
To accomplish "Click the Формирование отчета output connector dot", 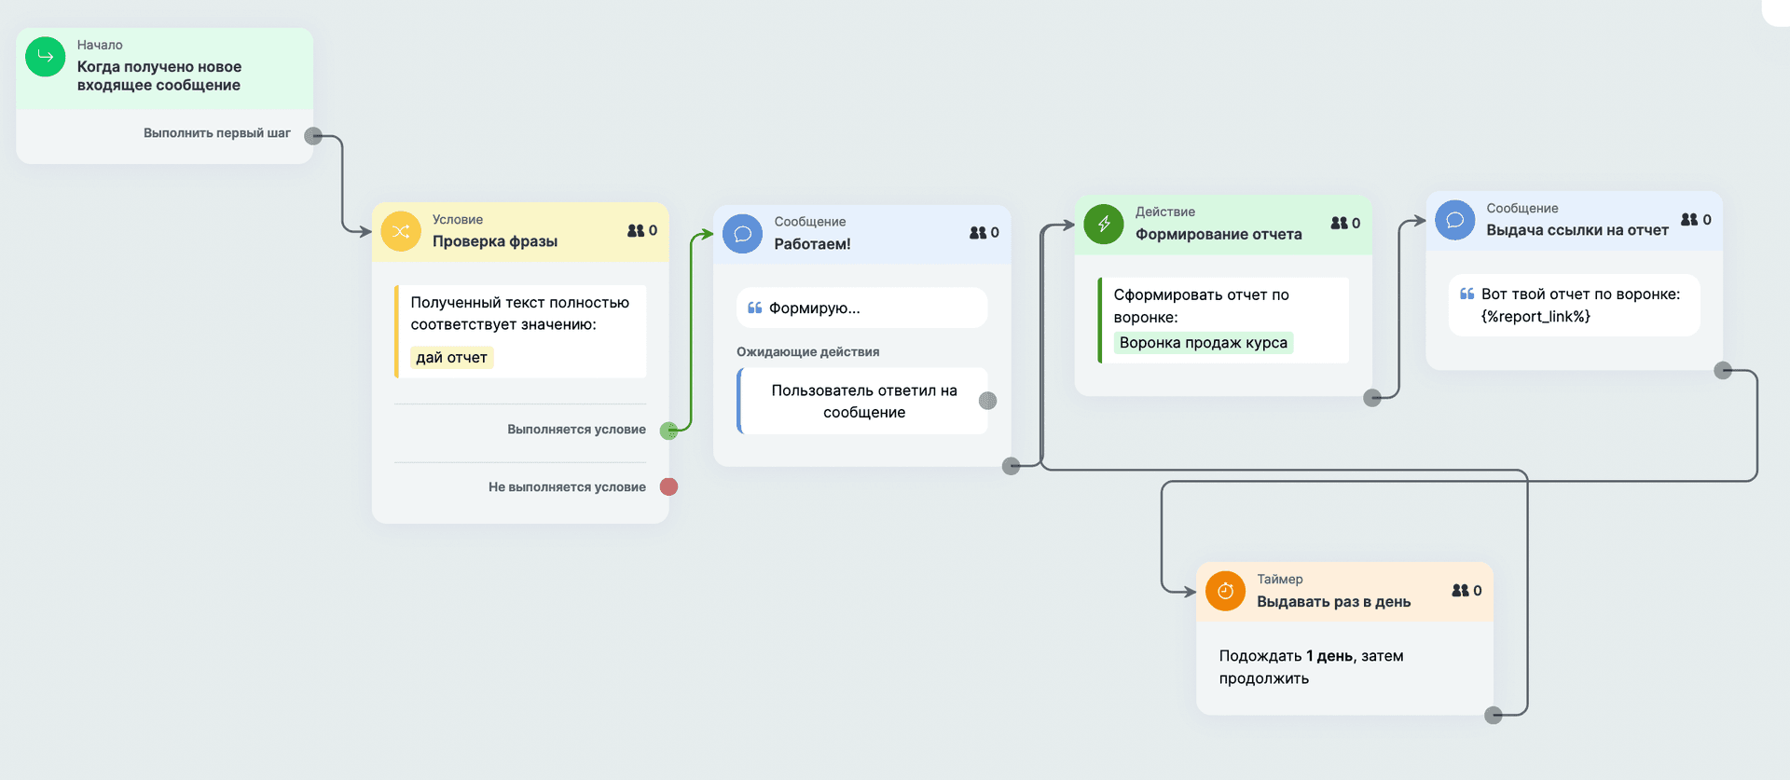I will [1372, 398].
